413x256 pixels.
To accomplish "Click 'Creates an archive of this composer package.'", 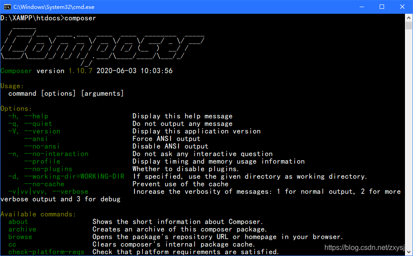I will coord(180,229).
